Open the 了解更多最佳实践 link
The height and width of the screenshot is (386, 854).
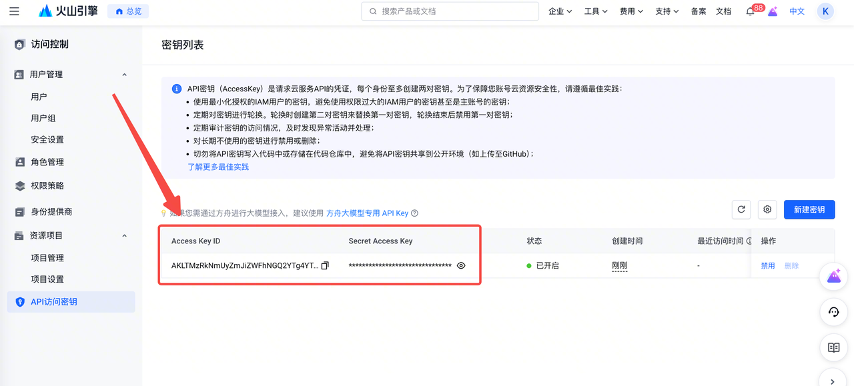(218, 167)
